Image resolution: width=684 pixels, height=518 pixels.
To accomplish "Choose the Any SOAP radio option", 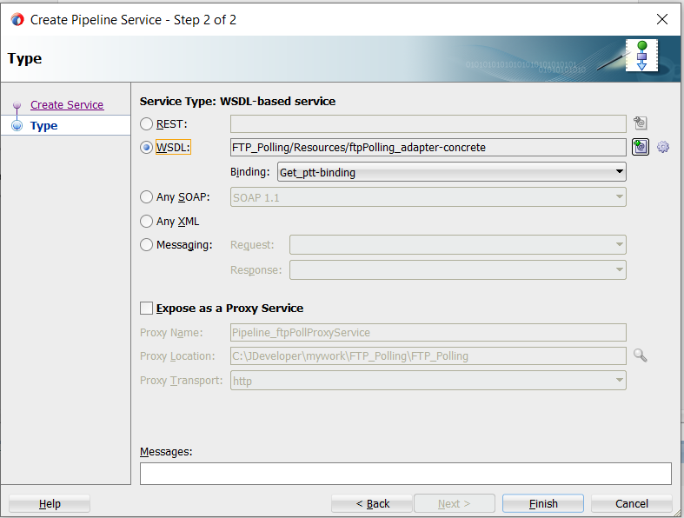I will (x=147, y=197).
